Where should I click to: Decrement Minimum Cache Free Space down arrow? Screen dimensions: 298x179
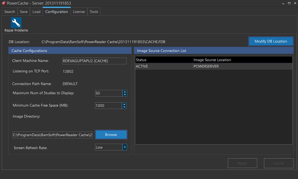125,107
